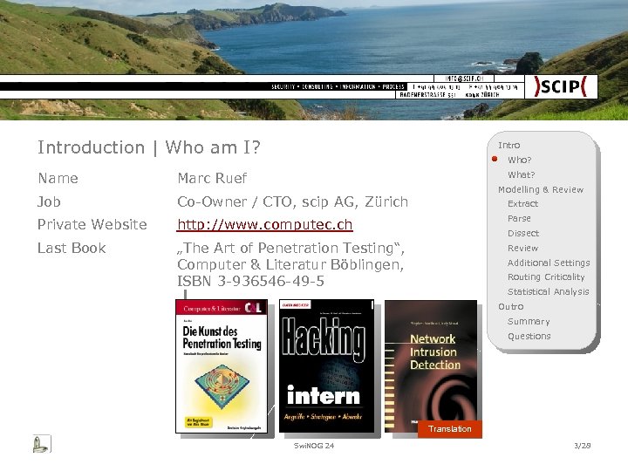Click the SwiNOG 24 footer text
This screenshot has height=471, width=628.
tap(314, 446)
